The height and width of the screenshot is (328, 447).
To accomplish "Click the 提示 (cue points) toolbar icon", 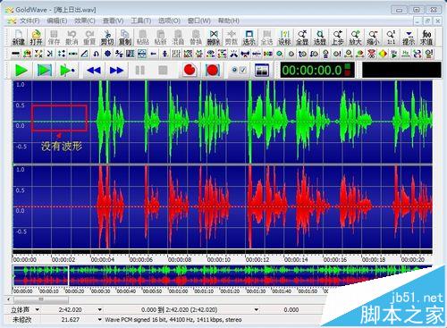I will pyautogui.click(x=409, y=38).
